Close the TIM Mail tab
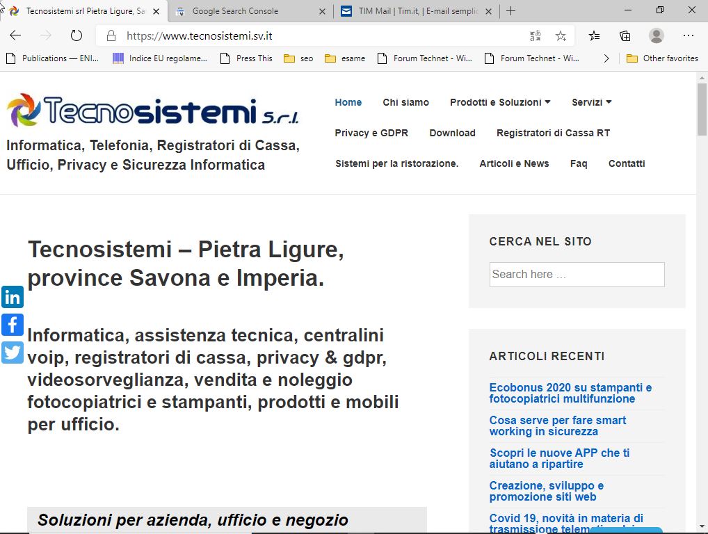This screenshot has width=708, height=534. tap(488, 11)
